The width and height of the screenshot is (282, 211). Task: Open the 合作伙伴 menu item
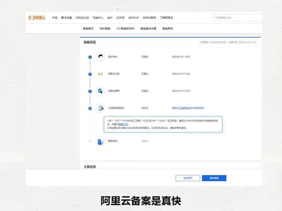click(134, 18)
